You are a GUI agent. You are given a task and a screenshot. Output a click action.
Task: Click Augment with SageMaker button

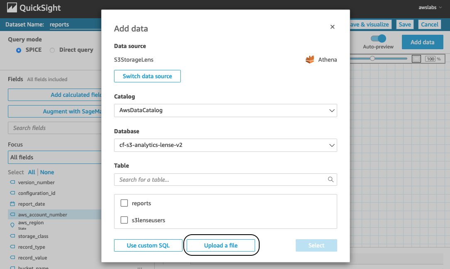pyautogui.click(x=54, y=111)
